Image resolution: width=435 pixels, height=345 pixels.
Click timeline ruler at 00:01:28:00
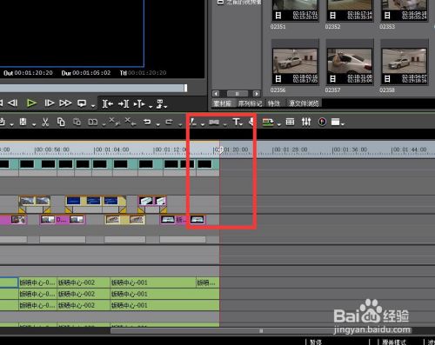point(290,149)
